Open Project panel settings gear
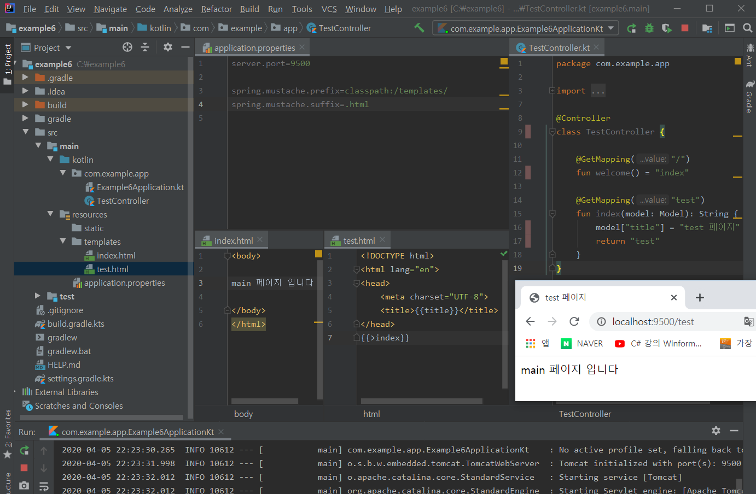Viewport: 756px width, 494px height. 168,47
